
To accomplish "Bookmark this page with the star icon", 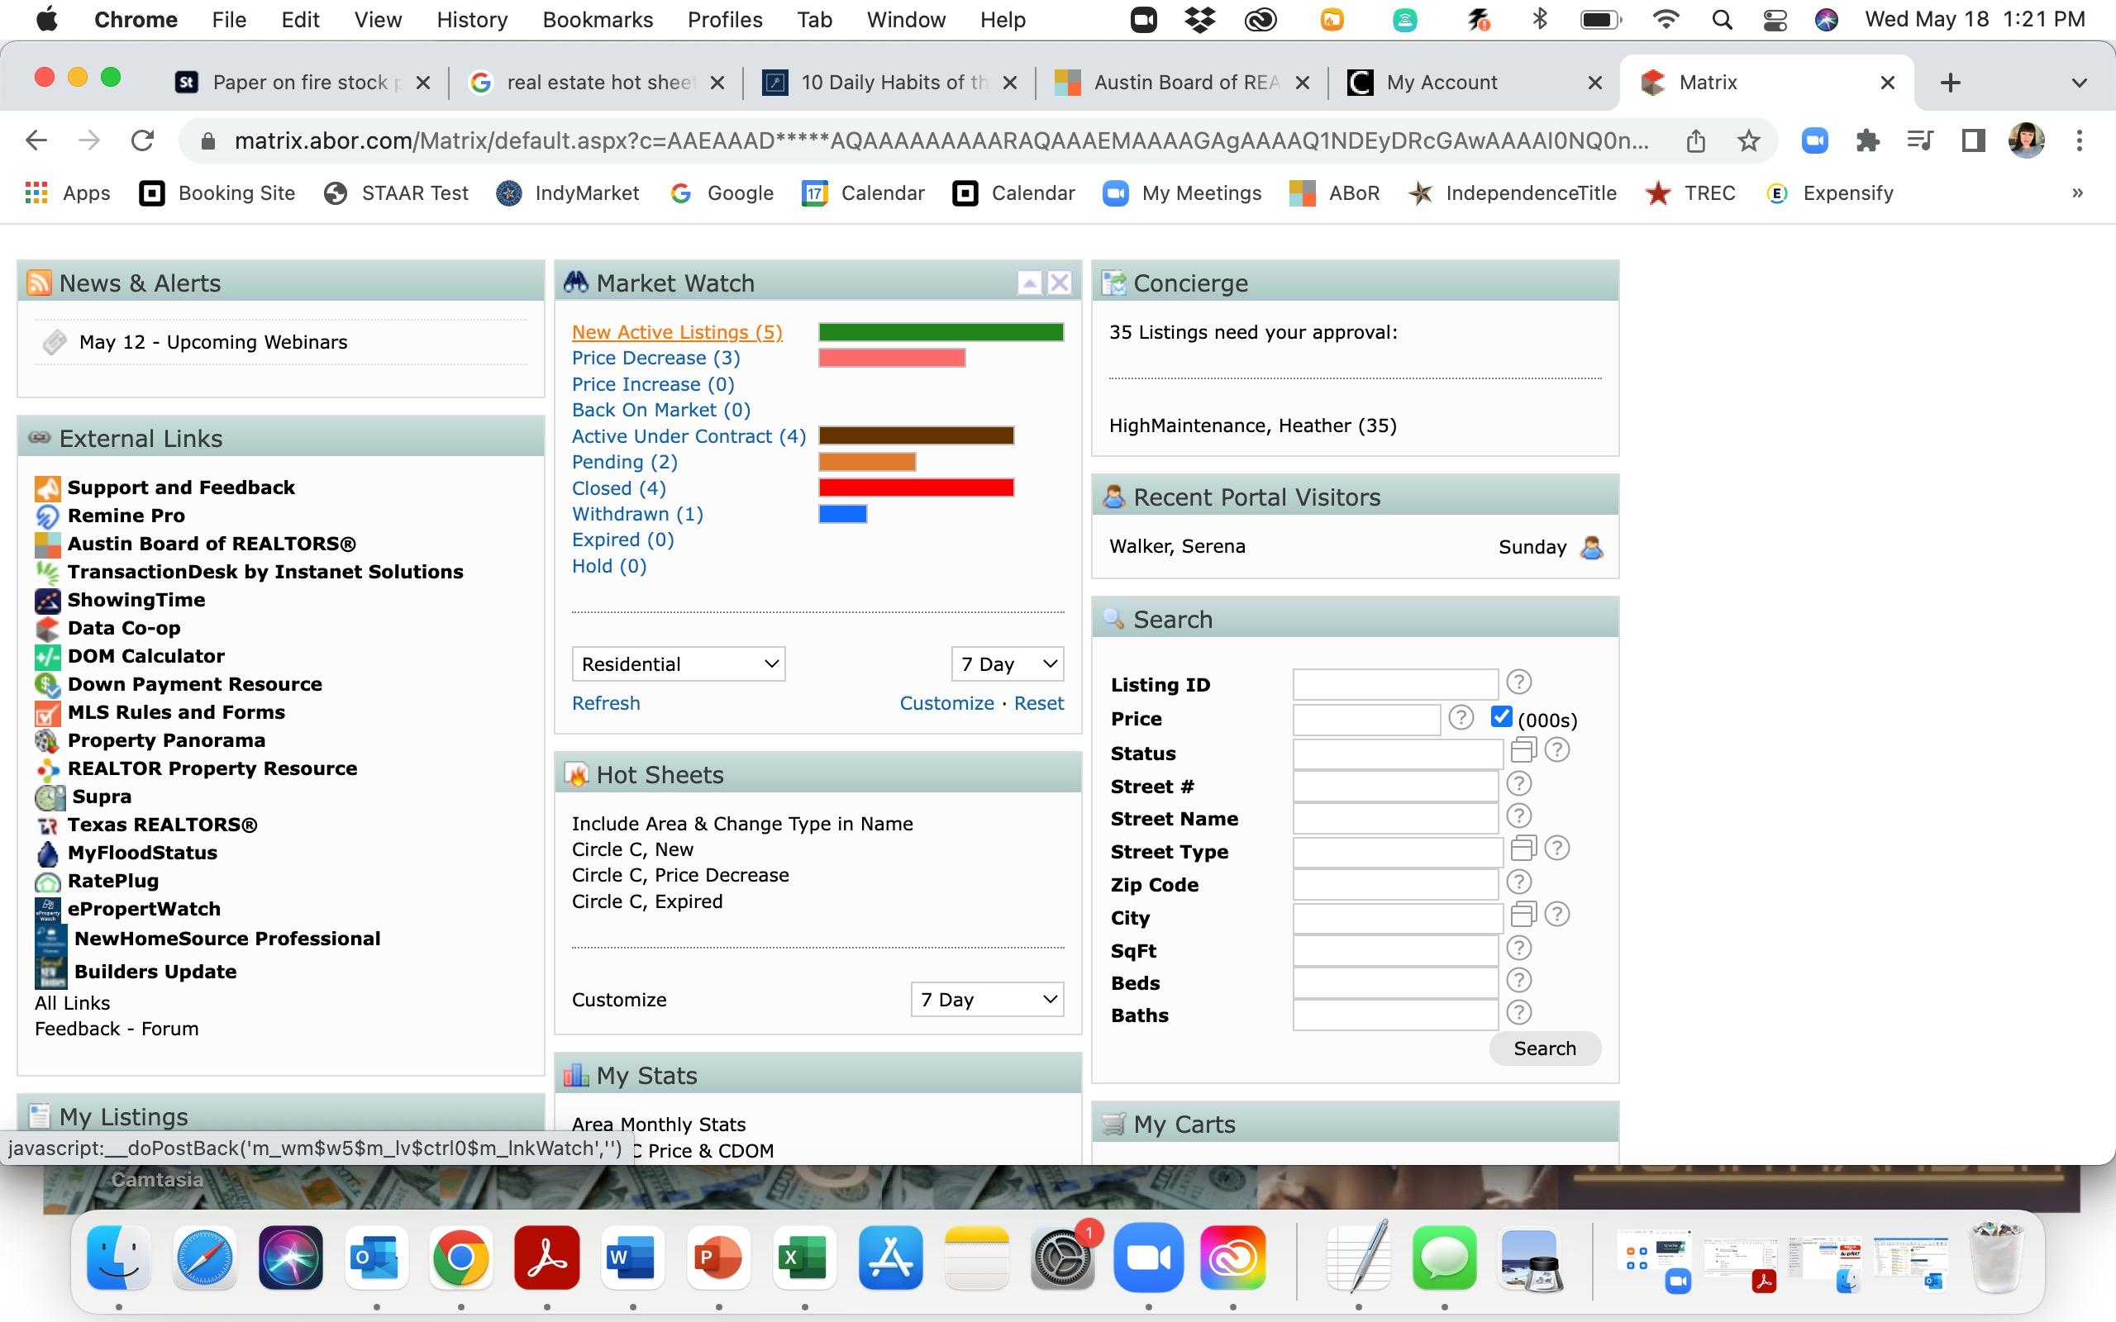I will pyautogui.click(x=1748, y=140).
